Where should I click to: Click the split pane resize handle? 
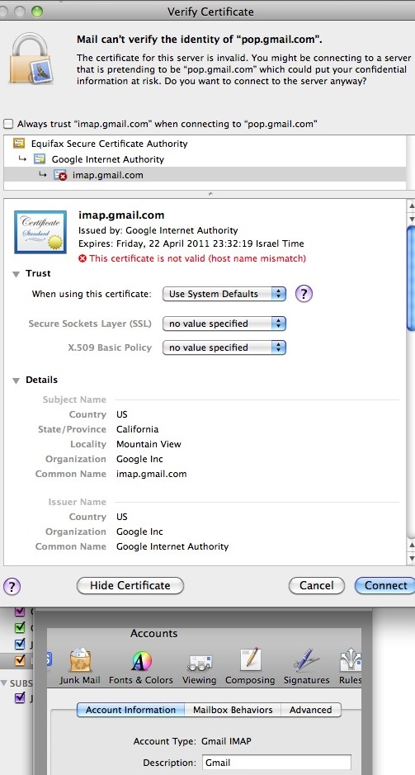211,194
